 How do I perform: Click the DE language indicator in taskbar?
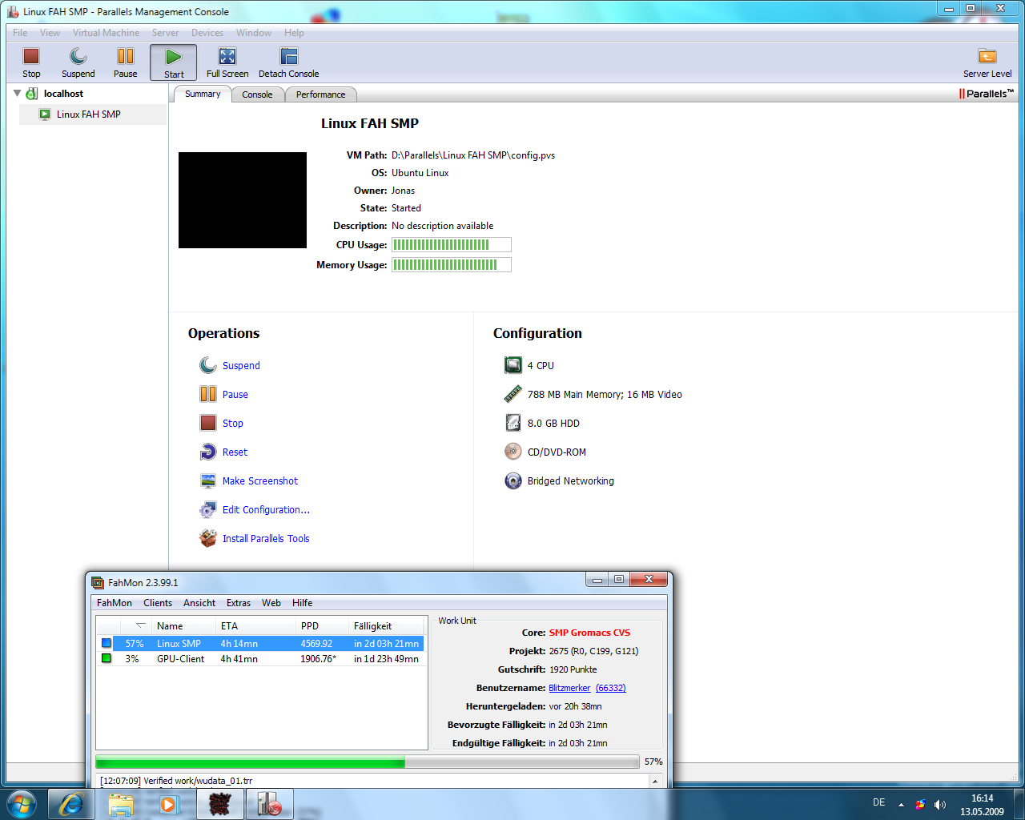point(878,802)
